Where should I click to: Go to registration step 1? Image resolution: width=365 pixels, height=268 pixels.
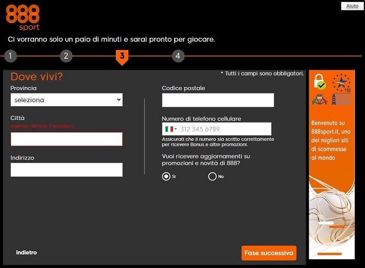(10, 56)
